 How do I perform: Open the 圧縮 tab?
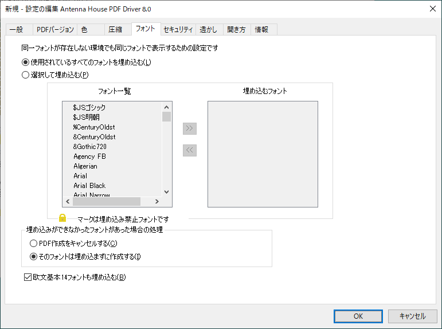118,30
